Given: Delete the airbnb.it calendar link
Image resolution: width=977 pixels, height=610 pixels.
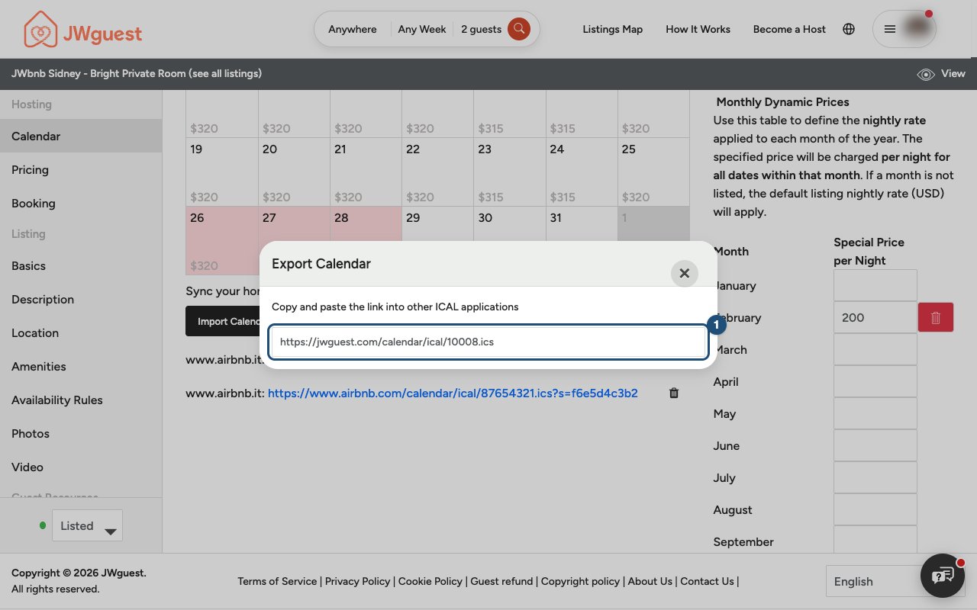Looking at the screenshot, I should [674, 393].
